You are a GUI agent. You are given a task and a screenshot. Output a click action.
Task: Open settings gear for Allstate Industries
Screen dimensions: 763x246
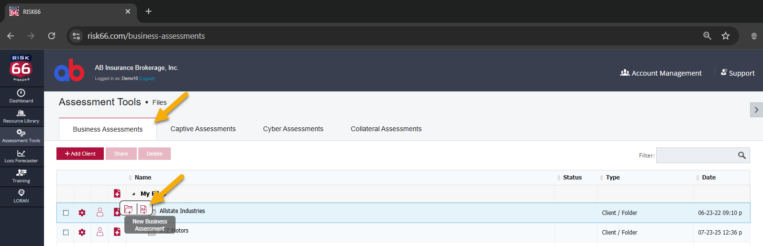tap(82, 212)
